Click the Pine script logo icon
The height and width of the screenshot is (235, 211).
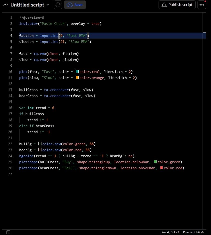click(x=5, y=5)
